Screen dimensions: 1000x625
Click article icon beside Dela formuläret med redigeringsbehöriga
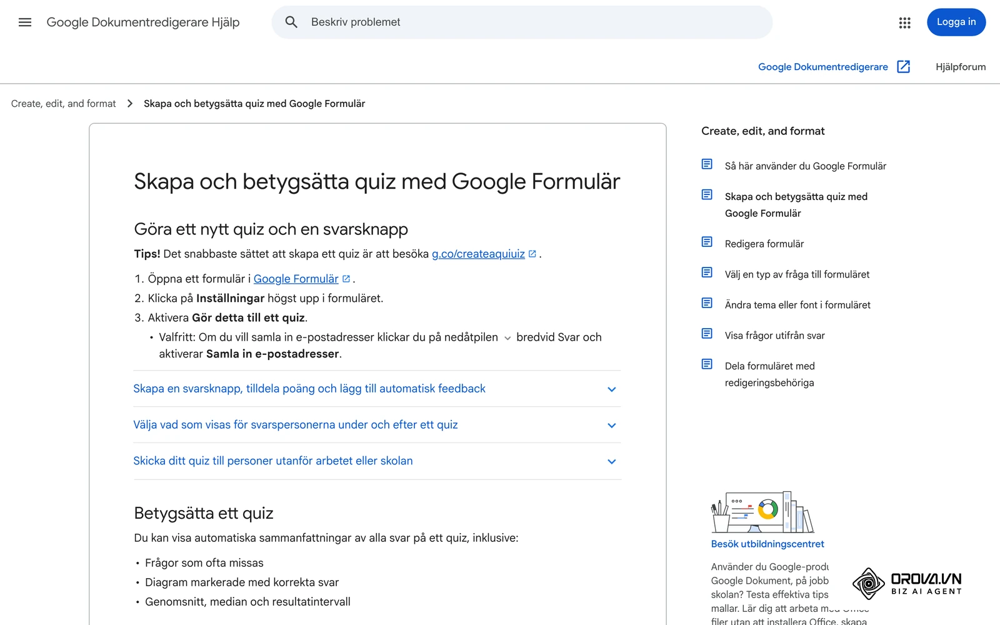707,364
